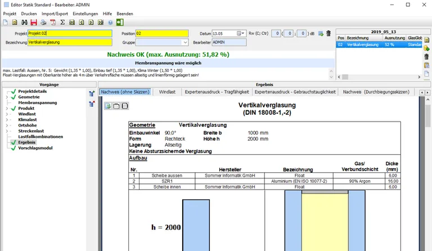Open the Datum date picker dropdown

242,34
